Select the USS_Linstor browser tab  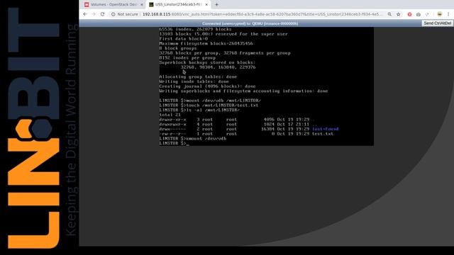[178, 5]
